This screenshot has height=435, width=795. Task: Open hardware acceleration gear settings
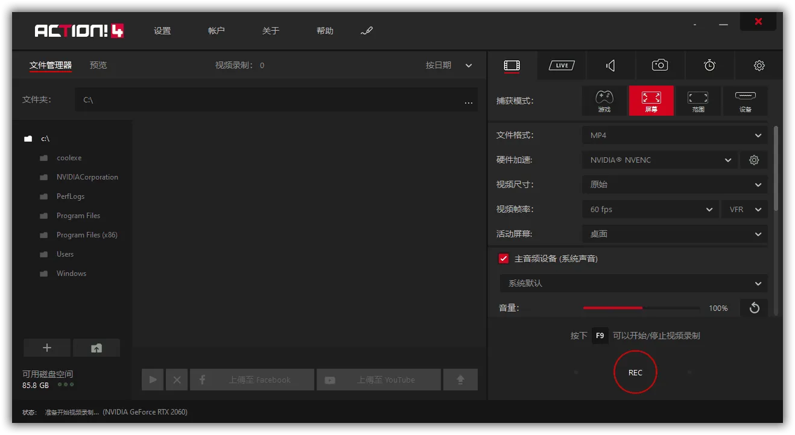754,160
